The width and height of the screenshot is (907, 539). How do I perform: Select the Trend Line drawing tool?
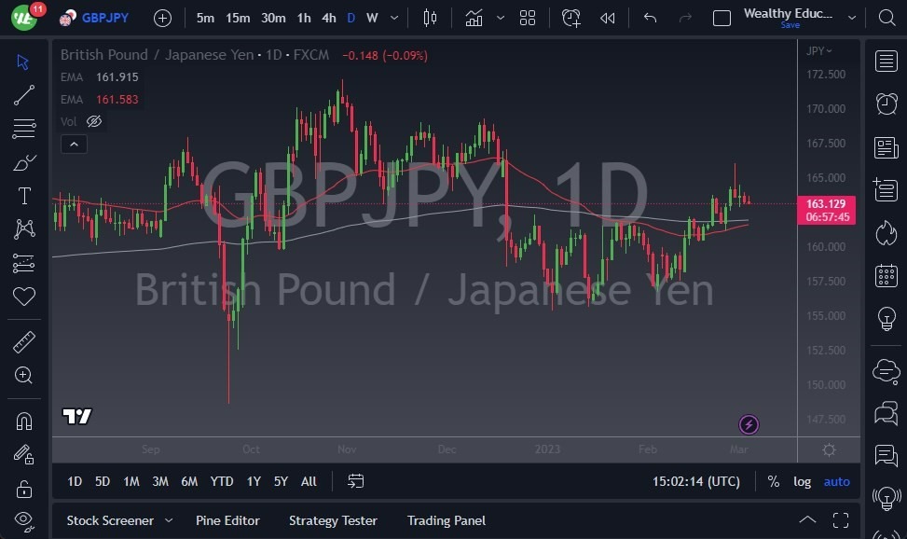point(23,95)
